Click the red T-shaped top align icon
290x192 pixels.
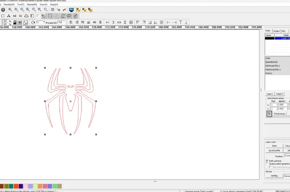pos(181,22)
